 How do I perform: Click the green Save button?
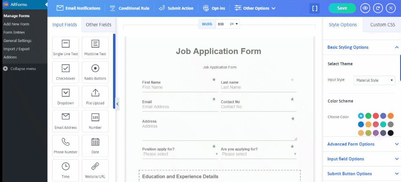342,8
